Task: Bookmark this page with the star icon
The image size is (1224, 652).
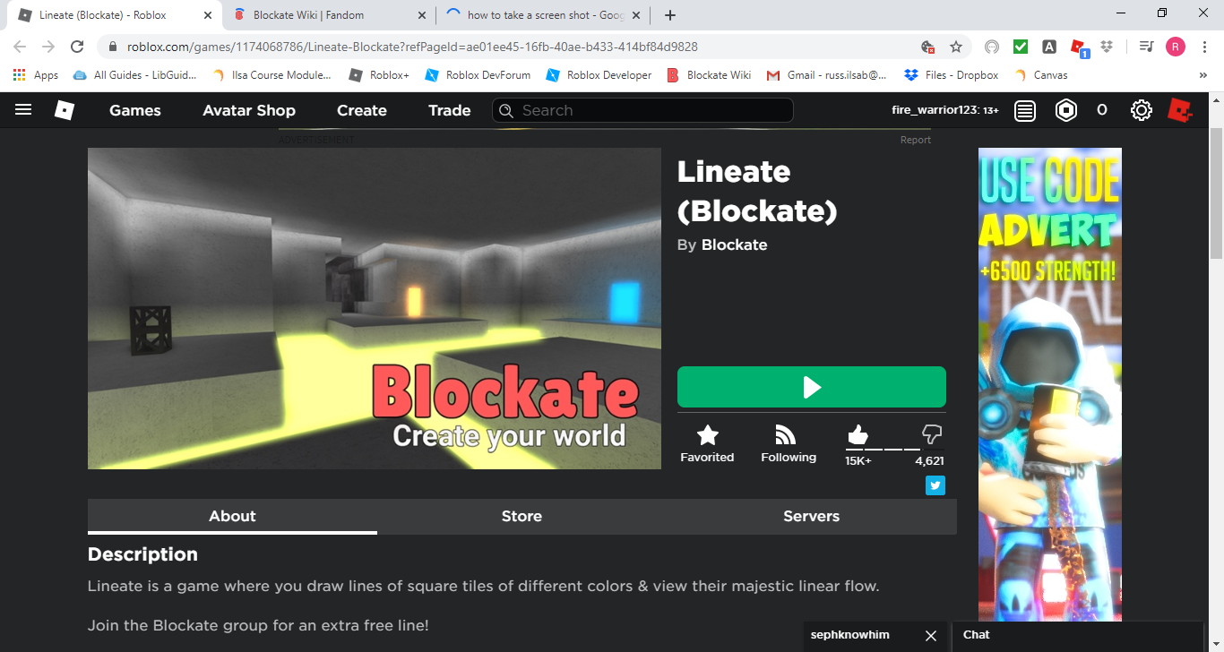Action: click(956, 47)
